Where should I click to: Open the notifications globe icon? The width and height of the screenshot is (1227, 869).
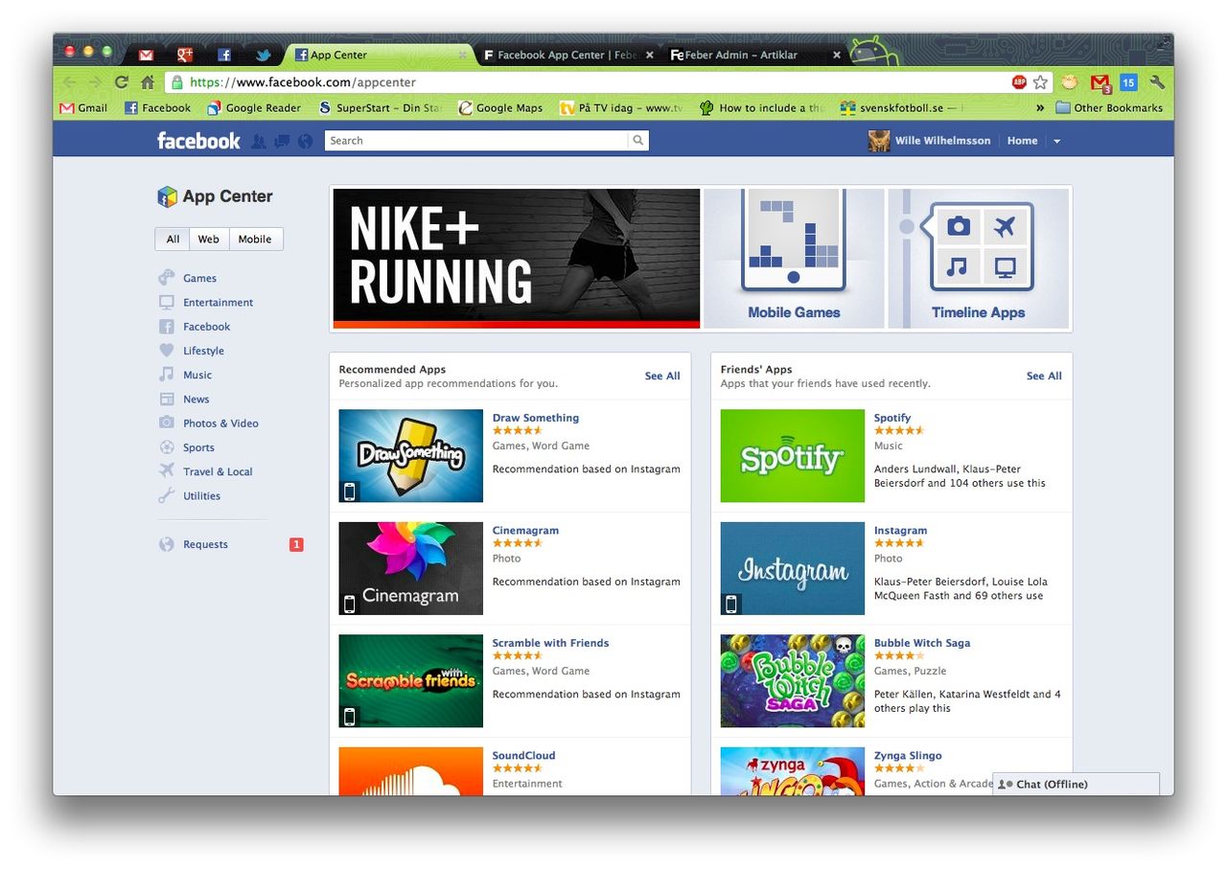pos(306,141)
